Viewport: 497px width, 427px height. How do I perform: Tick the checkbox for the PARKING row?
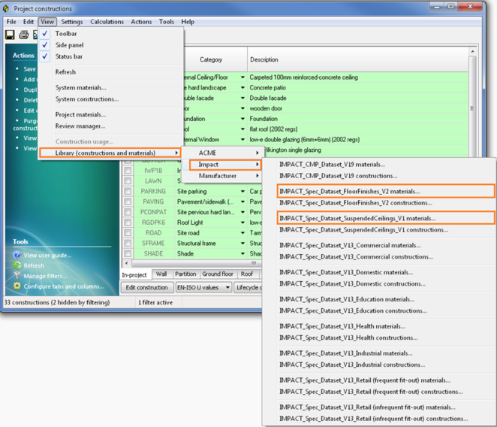point(128,192)
